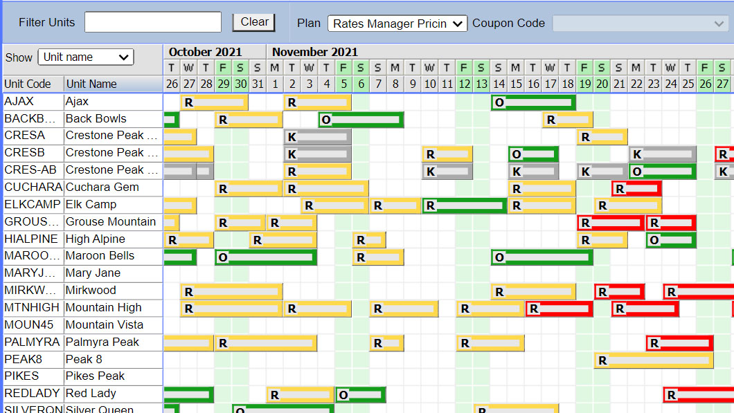734x413 pixels.
Task: Click the October 2021 month header
Action: coord(206,52)
